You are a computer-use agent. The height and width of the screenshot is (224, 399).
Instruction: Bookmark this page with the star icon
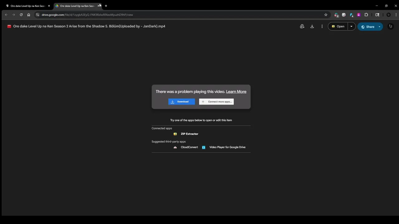pos(326,15)
